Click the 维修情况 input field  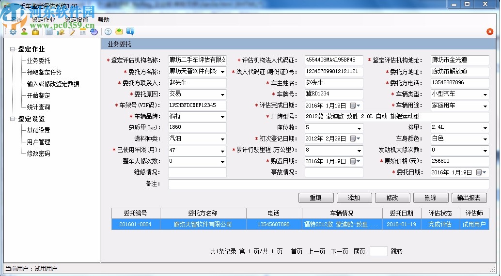coord(197,172)
